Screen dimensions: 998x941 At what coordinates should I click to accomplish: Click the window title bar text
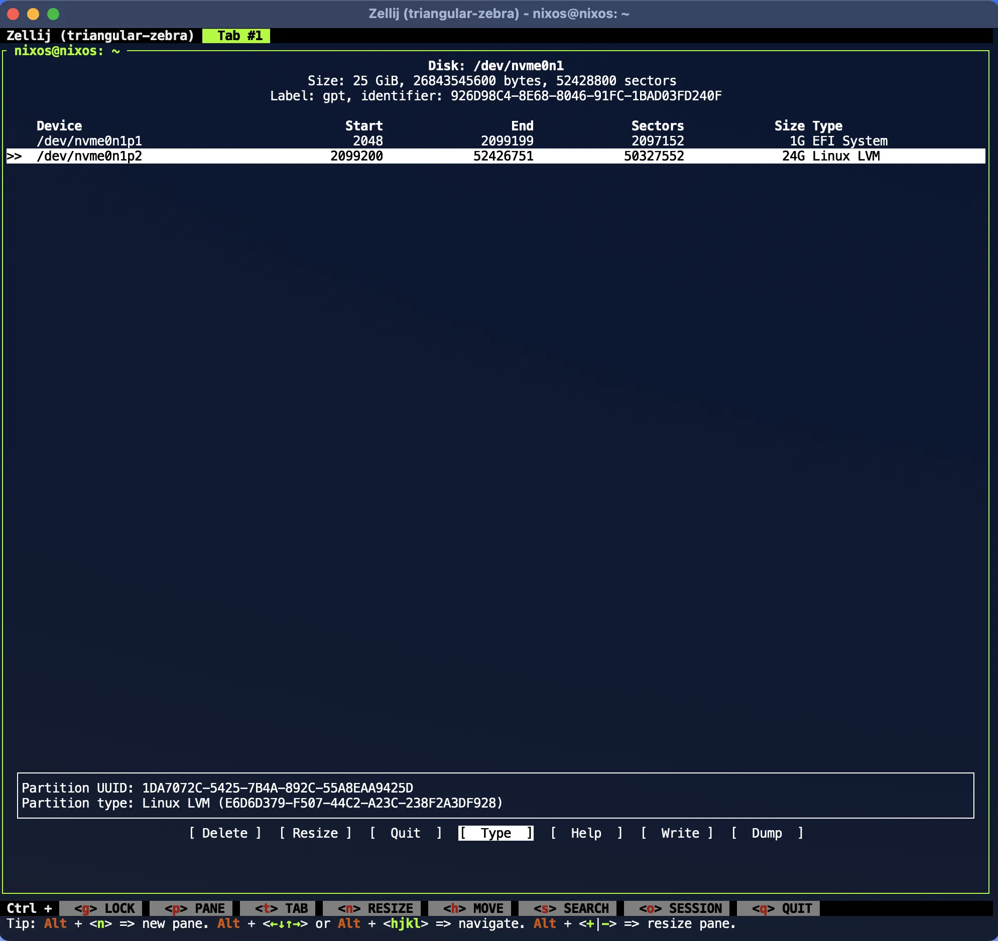pos(499,14)
